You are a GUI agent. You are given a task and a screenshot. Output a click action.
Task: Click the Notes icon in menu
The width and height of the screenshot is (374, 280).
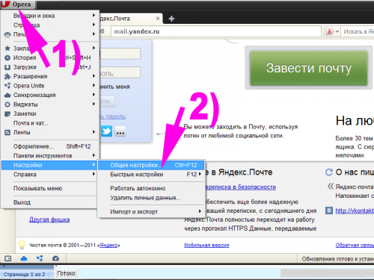point(7,113)
